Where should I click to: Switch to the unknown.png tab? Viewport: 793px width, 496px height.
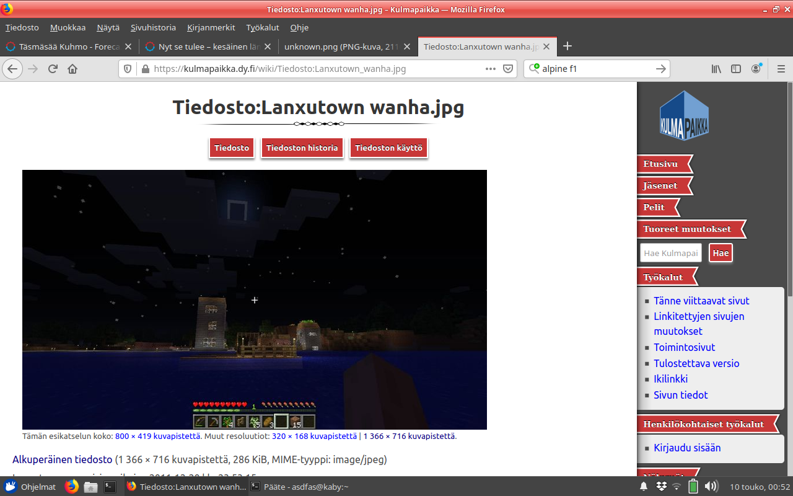[347, 46]
